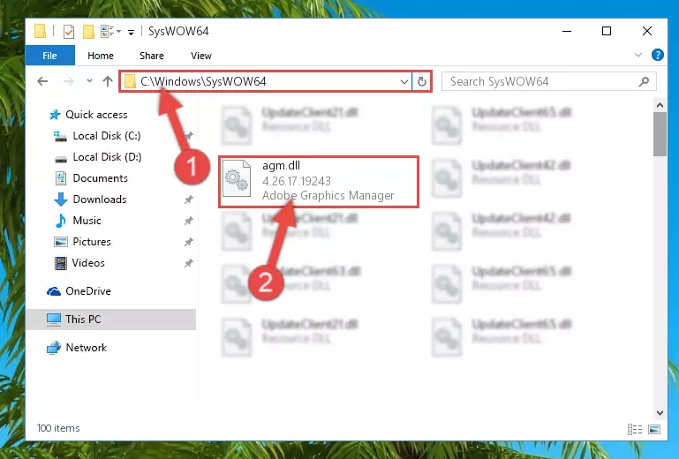Click the Adobe Graphics Manager description text

[328, 196]
